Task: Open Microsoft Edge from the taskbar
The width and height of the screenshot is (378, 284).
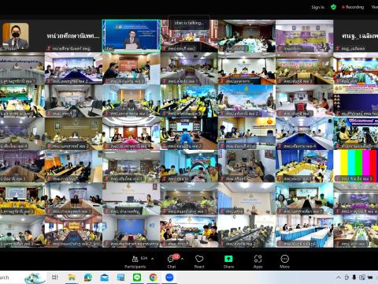Action: tap(88, 278)
